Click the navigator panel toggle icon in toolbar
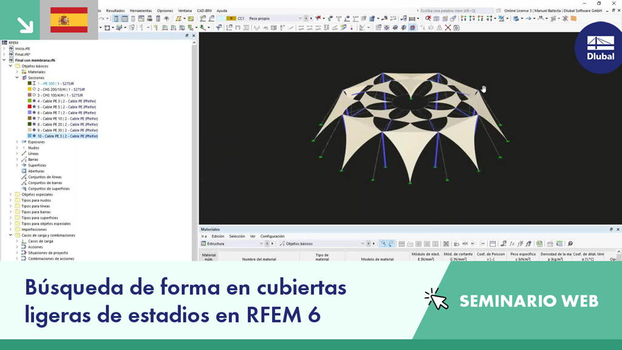Image resolution: width=622 pixels, height=350 pixels. 116,18
